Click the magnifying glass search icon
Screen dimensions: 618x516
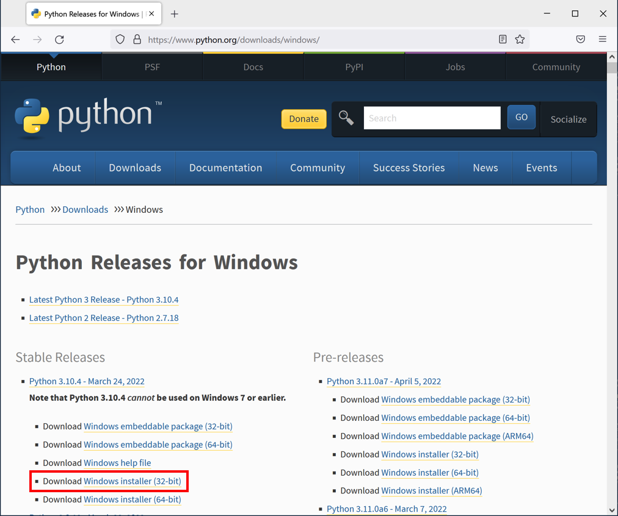(x=346, y=118)
